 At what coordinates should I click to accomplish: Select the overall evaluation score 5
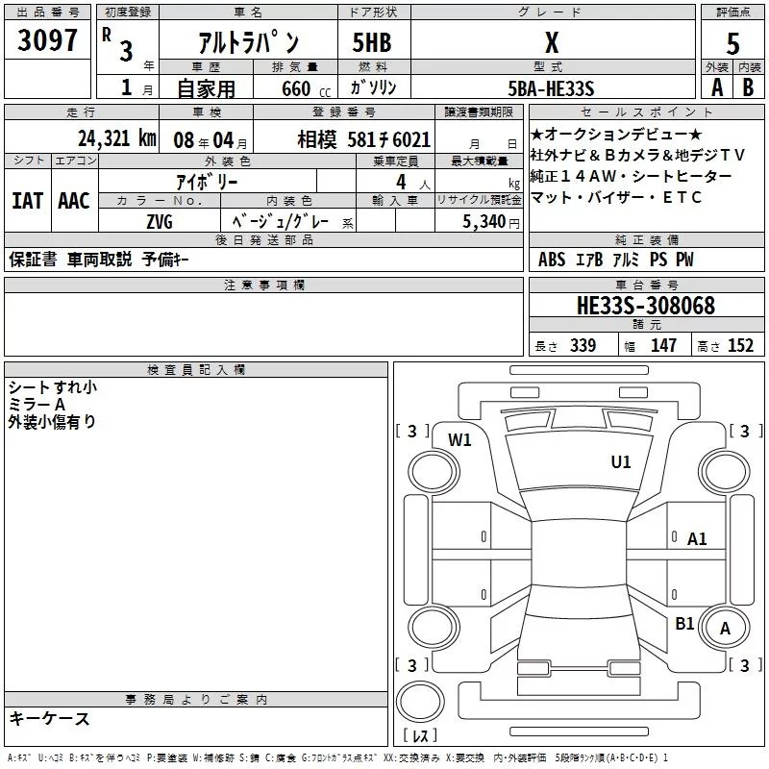click(732, 42)
